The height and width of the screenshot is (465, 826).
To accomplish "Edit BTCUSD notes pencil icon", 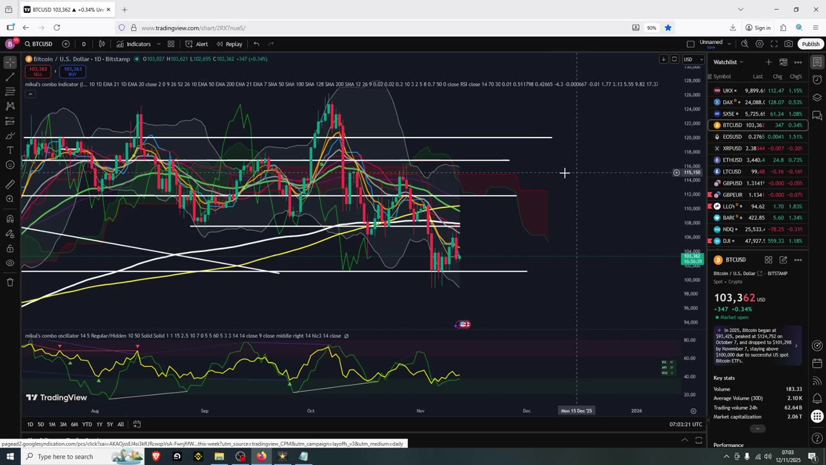I will pyautogui.click(x=783, y=260).
